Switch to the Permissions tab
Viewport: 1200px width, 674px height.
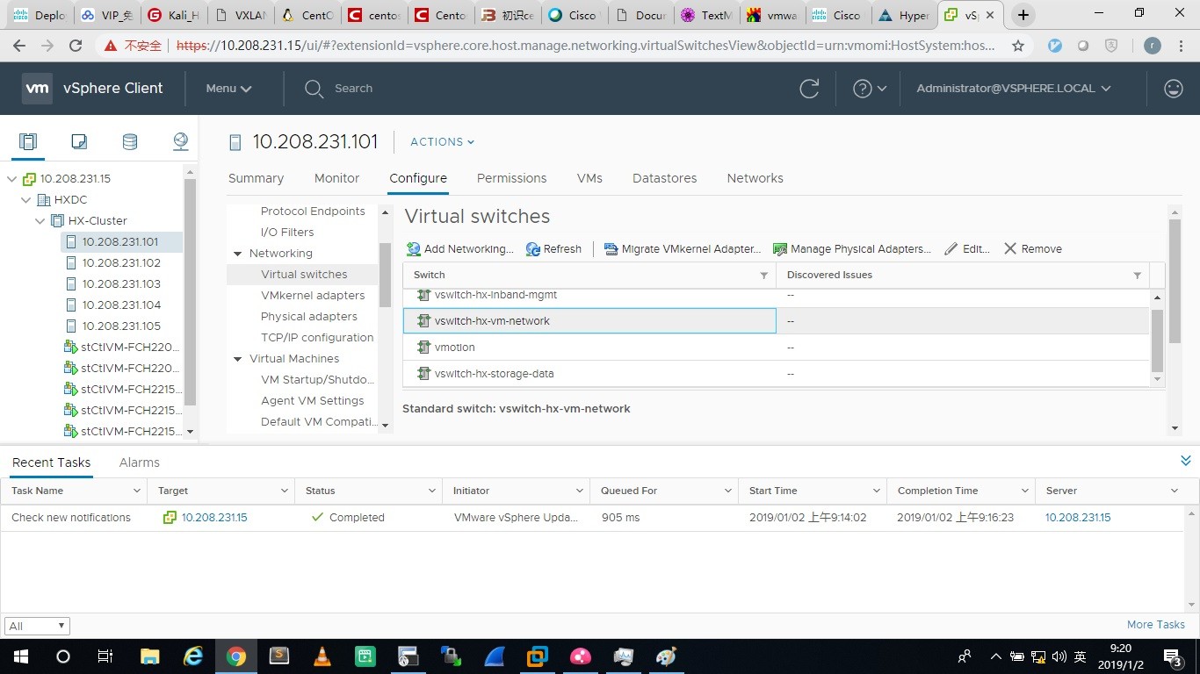coord(511,178)
